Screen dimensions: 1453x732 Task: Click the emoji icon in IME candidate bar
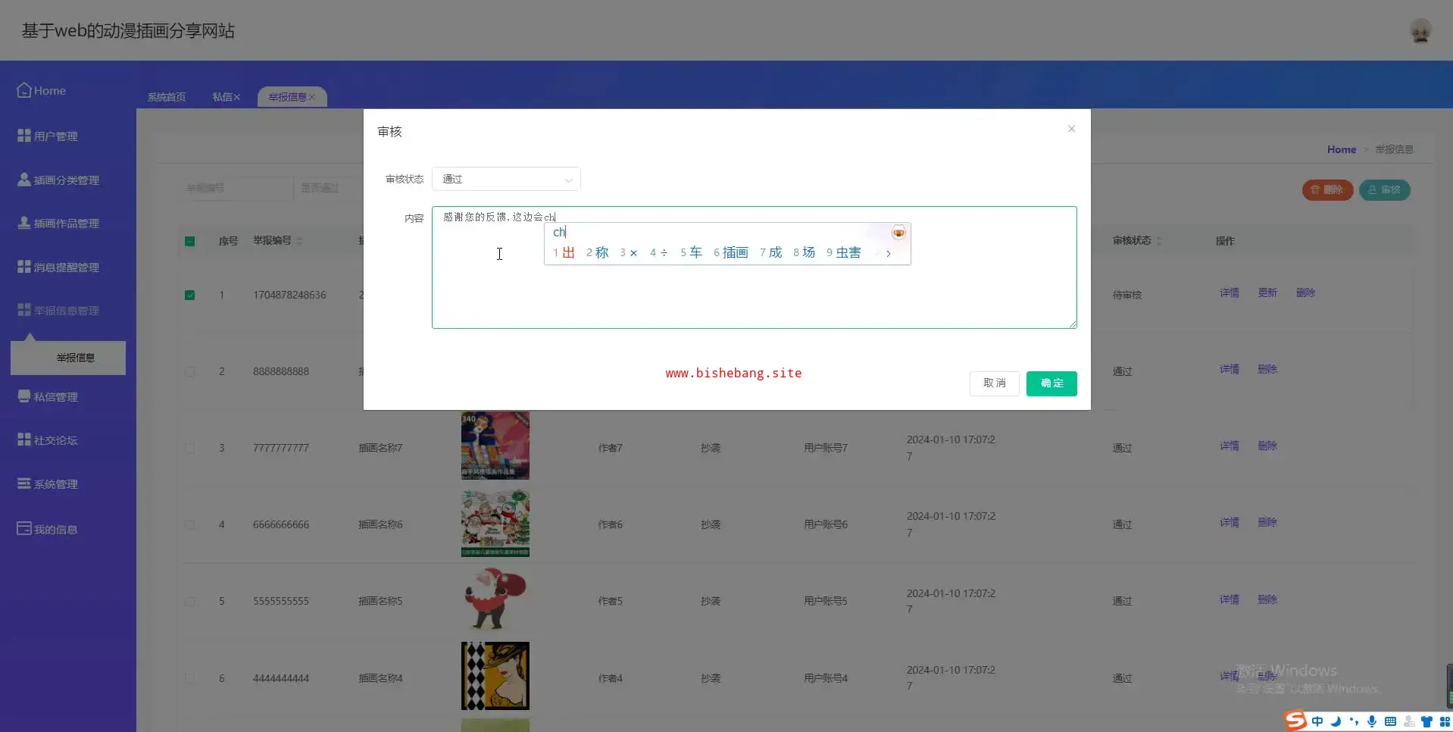pos(898,233)
